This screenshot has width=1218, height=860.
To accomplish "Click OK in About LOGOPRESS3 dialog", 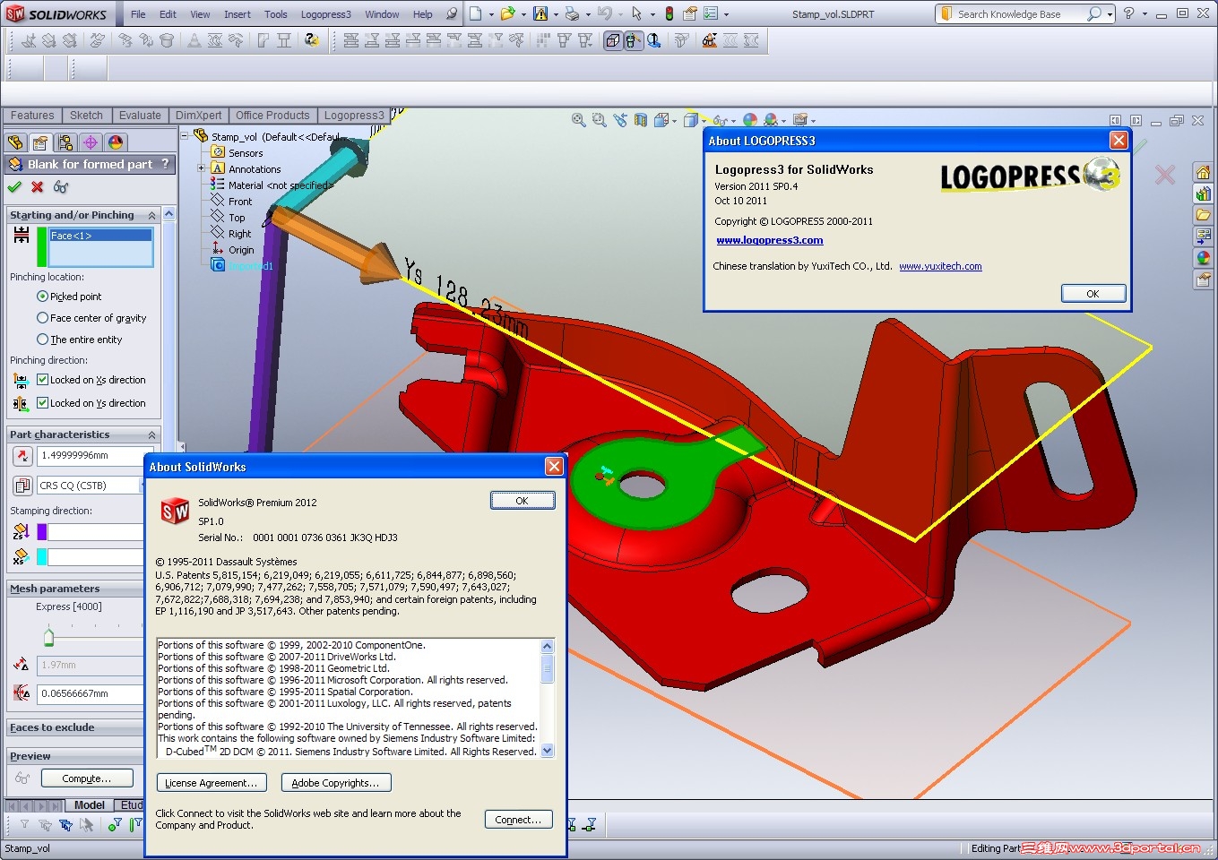I will [x=1093, y=294].
